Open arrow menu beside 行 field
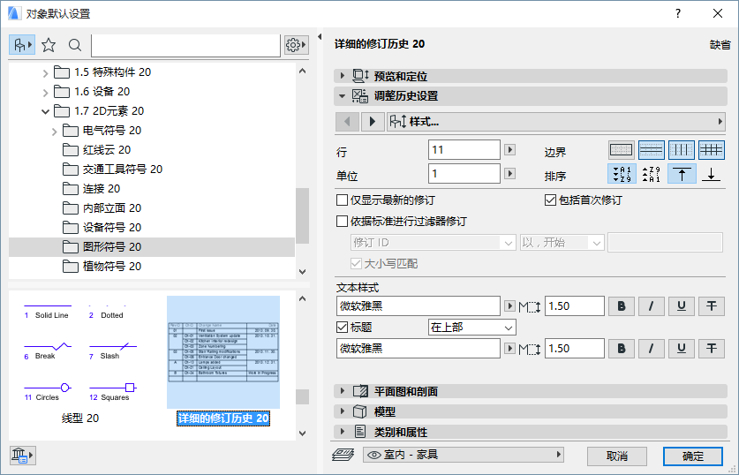The image size is (739, 475). pyautogui.click(x=509, y=150)
